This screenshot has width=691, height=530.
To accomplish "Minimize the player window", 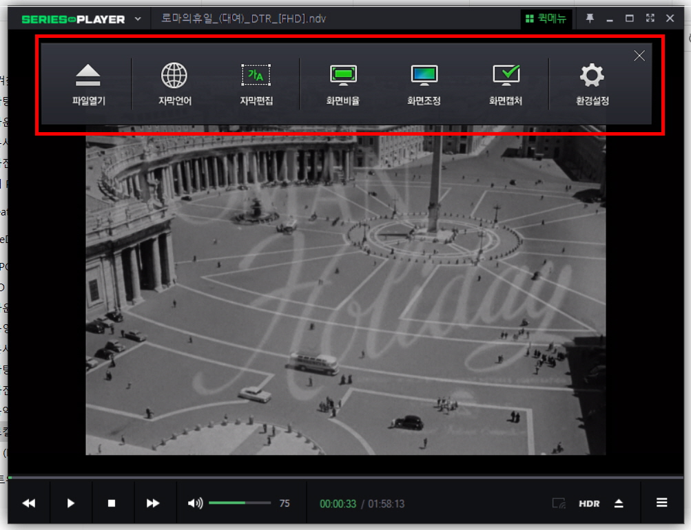I will 610,19.
